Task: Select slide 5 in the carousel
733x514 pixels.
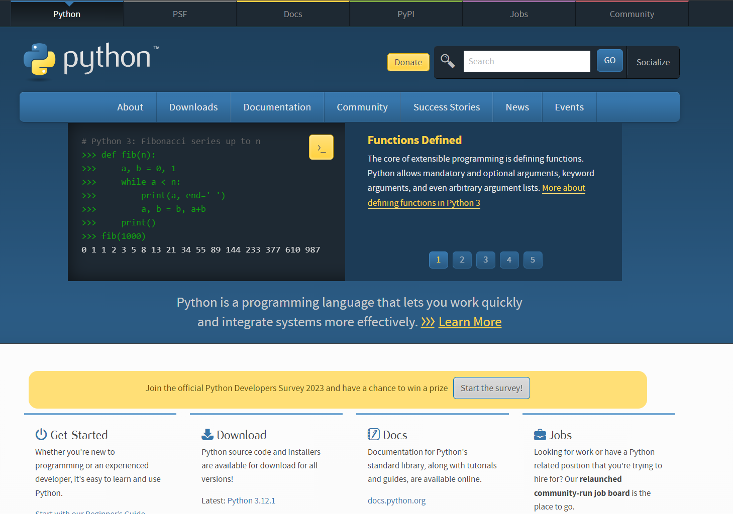Action: [x=533, y=260]
